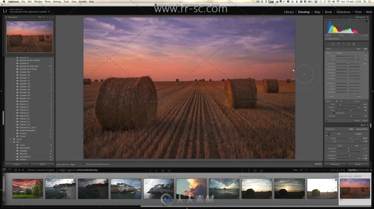374x209 pixels.
Task: Click the Lightroom Lr logo
Action: tap(5, 11)
